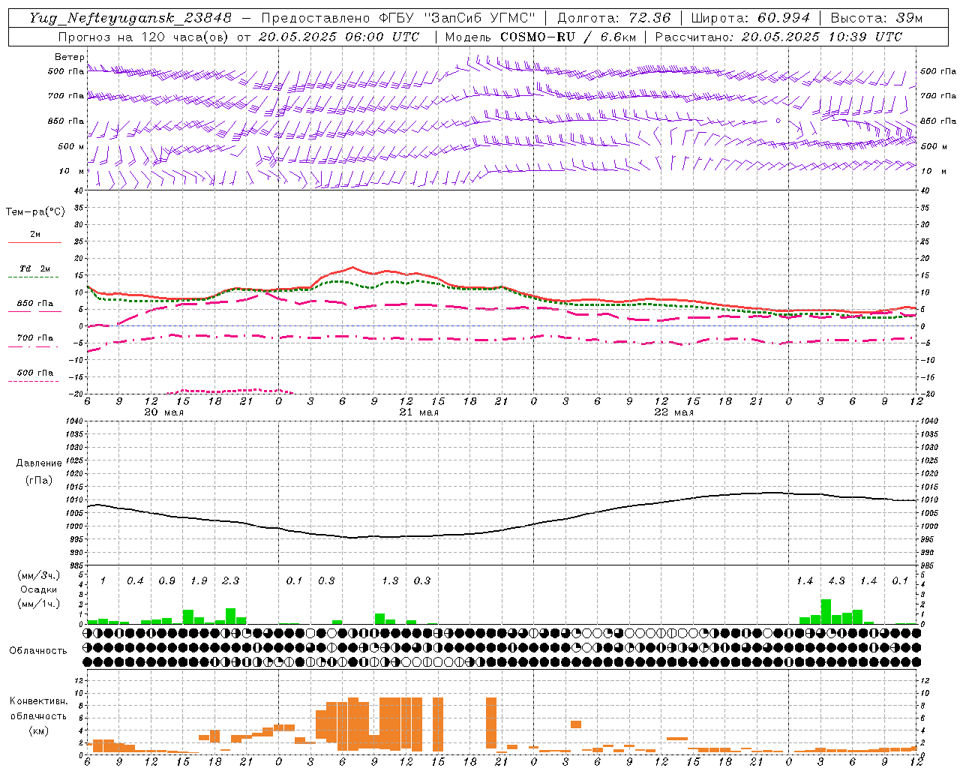The height and width of the screenshot is (768, 960).
Task: Click the tallest green precipitation bar below 4.3
Action: pyautogui.click(x=826, y=612)
